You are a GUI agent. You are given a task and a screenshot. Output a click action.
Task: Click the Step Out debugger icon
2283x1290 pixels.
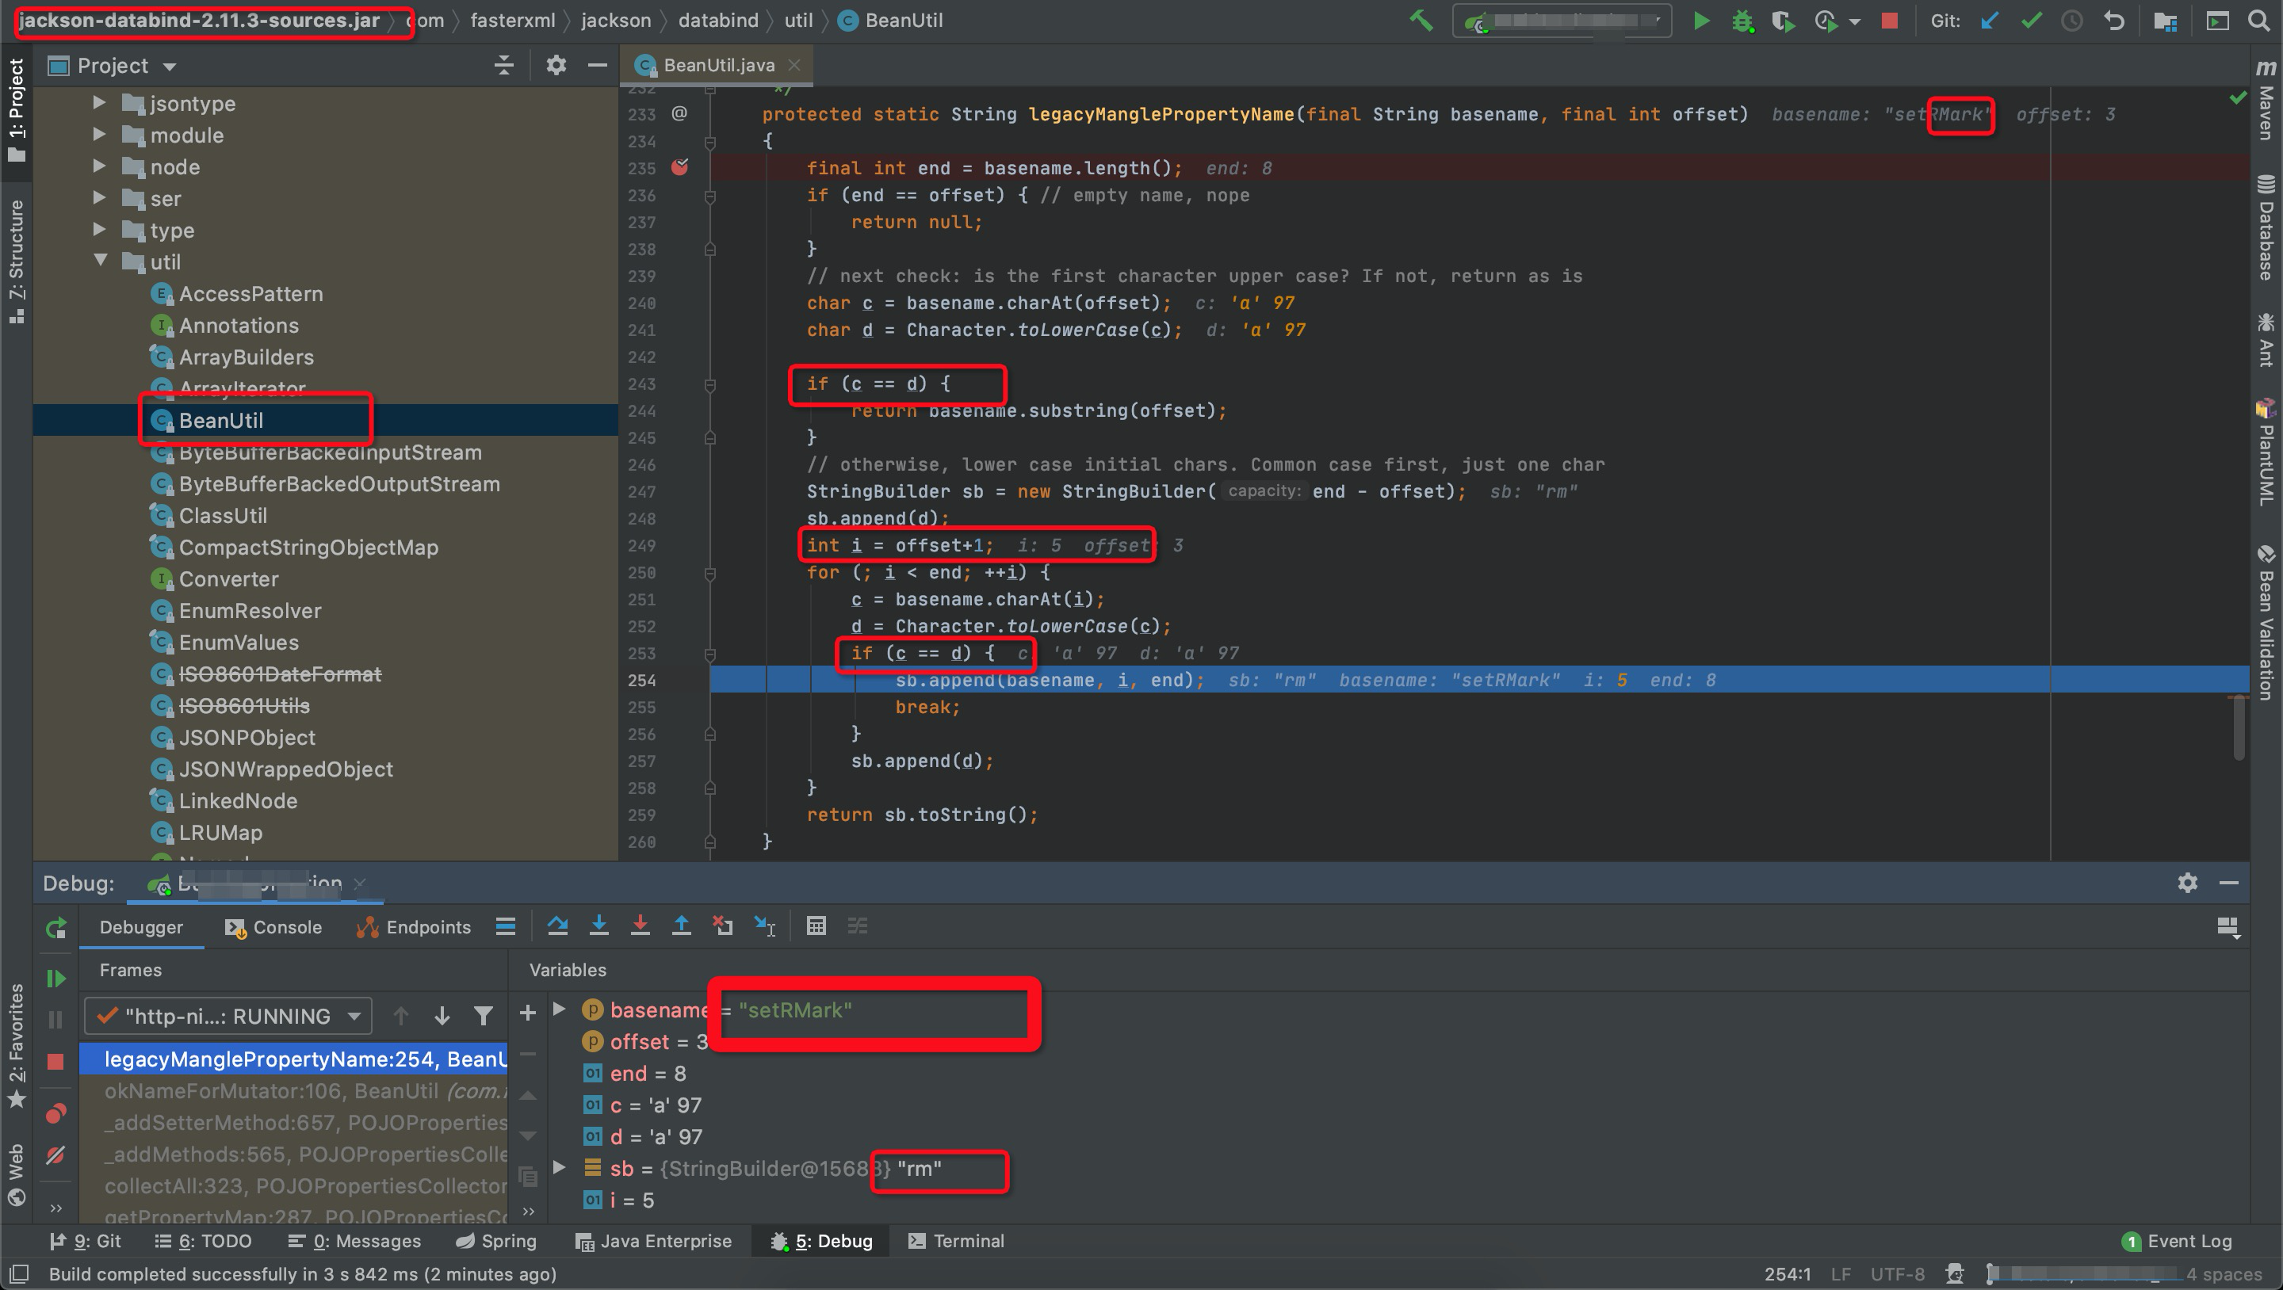[681, 926]
